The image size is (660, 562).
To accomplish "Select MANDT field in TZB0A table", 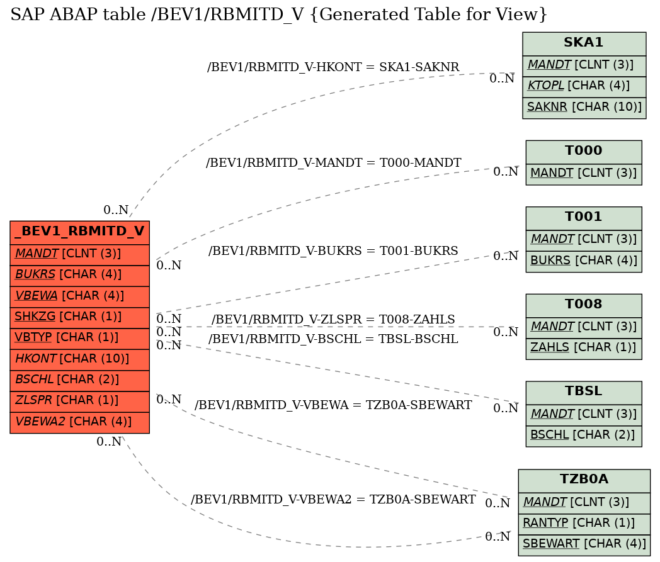I will [584, 503].
